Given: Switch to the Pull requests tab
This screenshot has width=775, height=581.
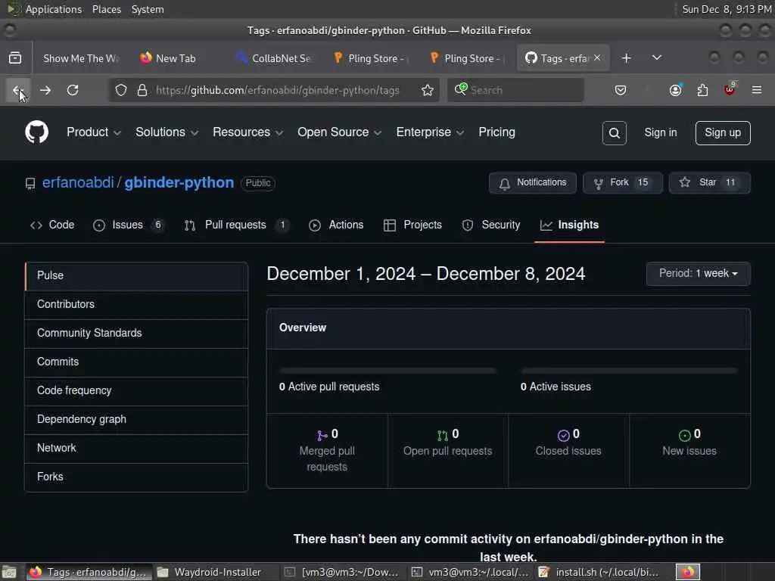Looking at the screenshot, I should 236,225.
